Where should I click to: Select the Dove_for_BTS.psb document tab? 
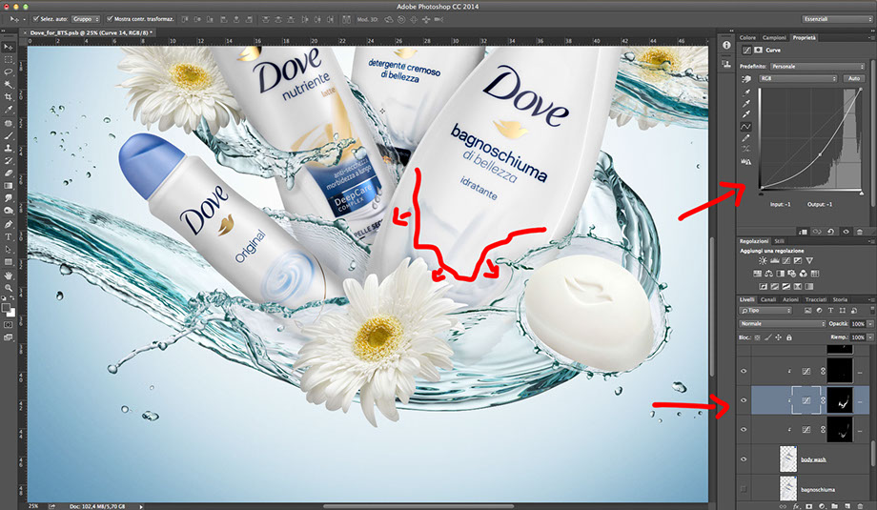click(90, 33)
